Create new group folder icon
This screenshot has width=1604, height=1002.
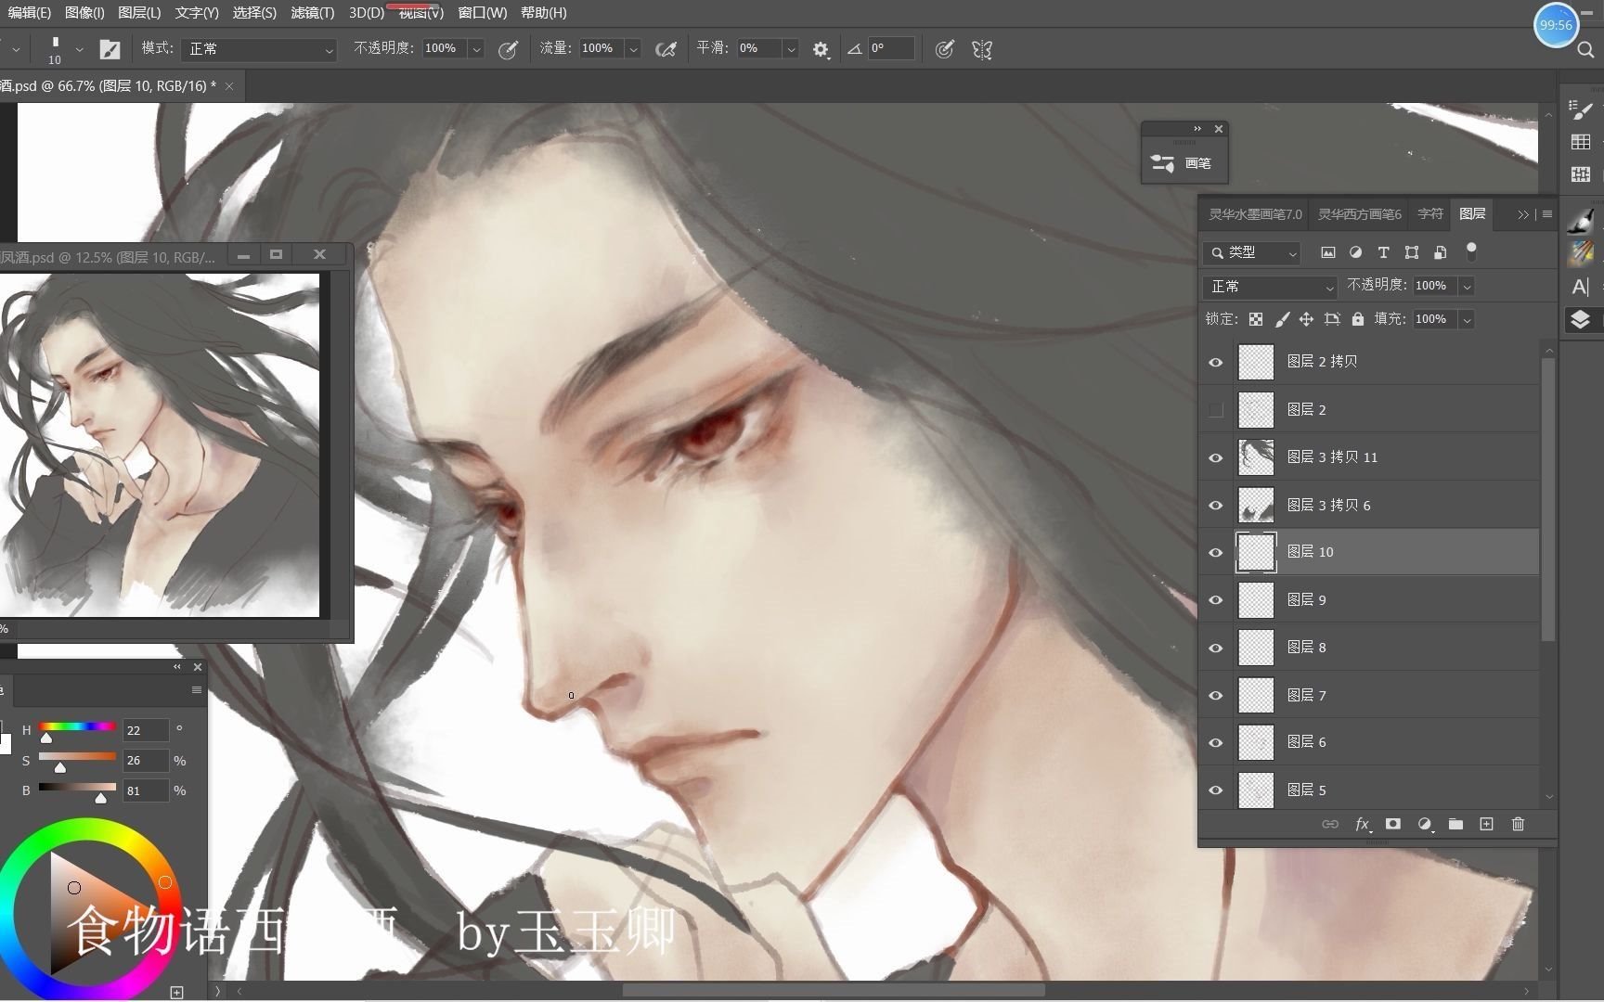click(x=1455, y=824)
